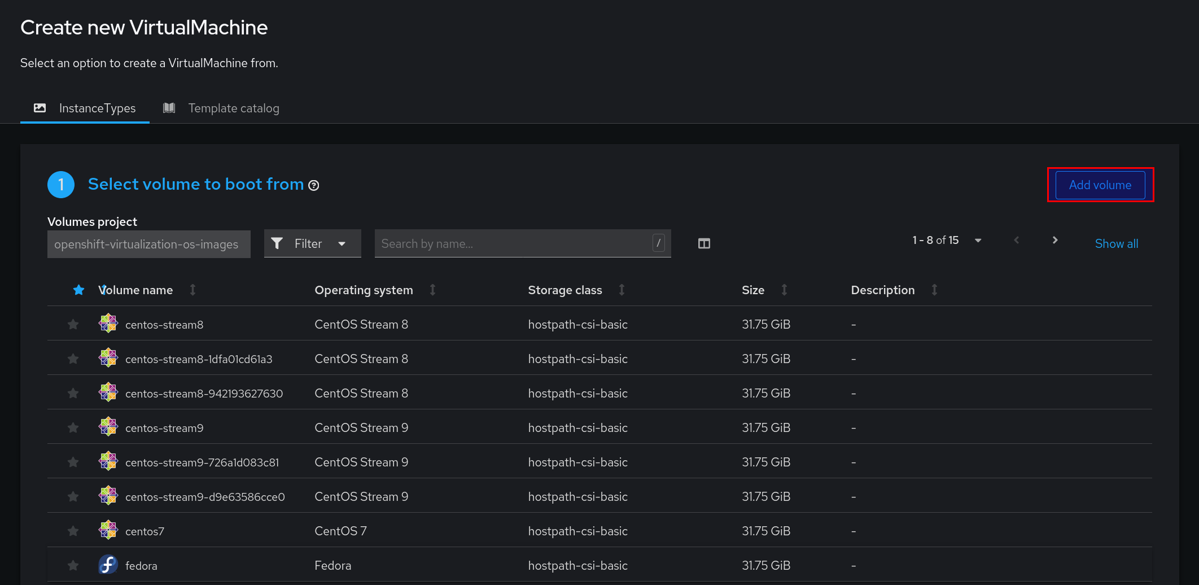This screenshot has height=585, width=1199.
Task: Sort the Operating system column
Action: (432, 290)
